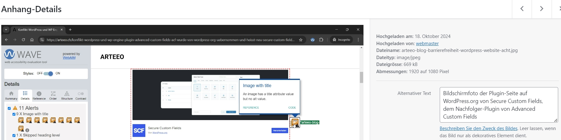Click the page scrollbar thumb in the browser screenshot

(x=361, y=77)
